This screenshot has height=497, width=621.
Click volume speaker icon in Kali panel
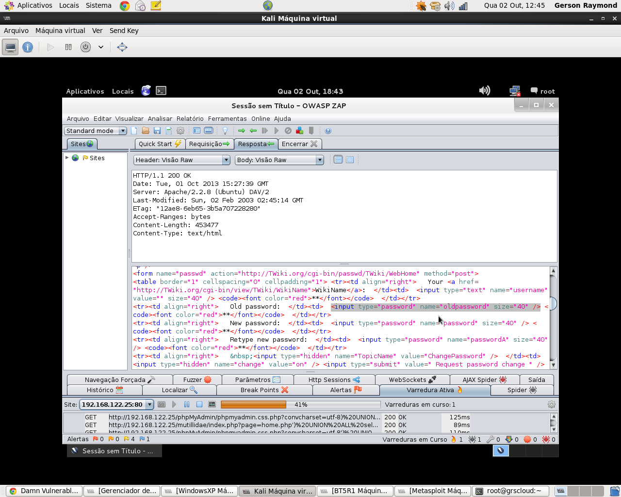[485, 91]
